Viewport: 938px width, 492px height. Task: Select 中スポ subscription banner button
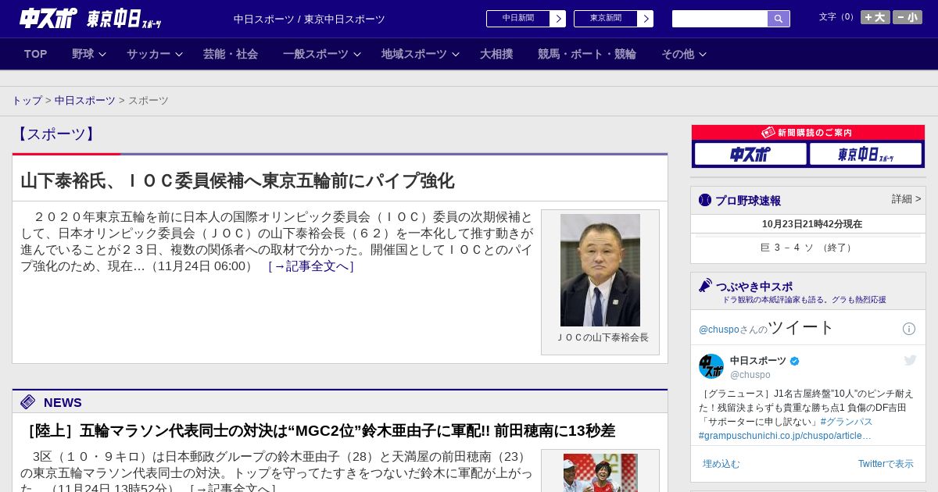[750, 154]
